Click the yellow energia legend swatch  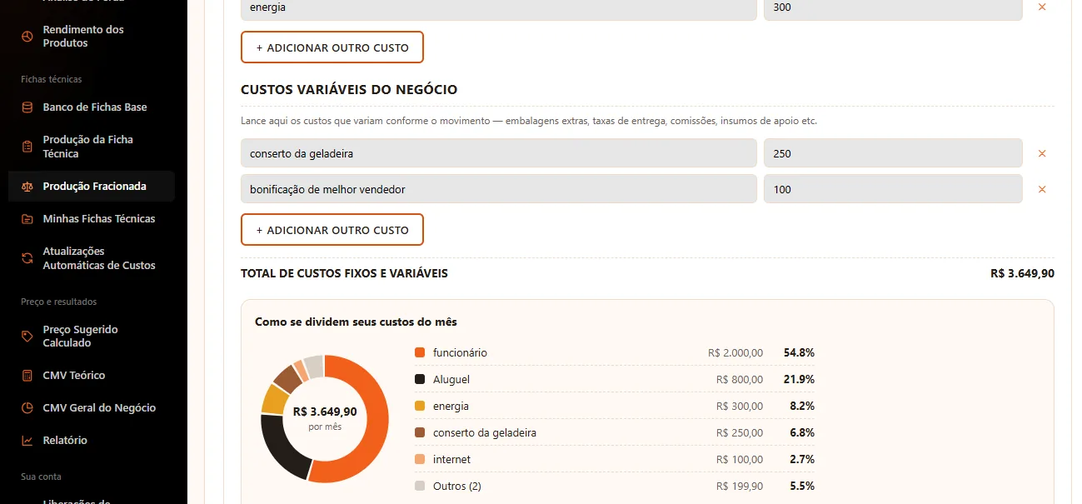coord(420,407)
